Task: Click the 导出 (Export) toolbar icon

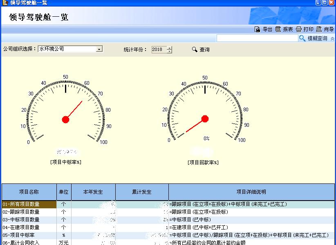Action: click(x=258, y=29)
